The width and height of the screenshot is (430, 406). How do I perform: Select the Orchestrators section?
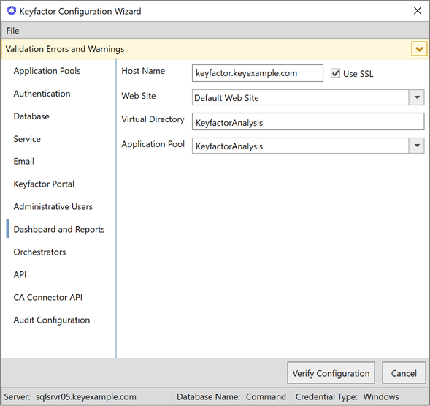(39, 252)
